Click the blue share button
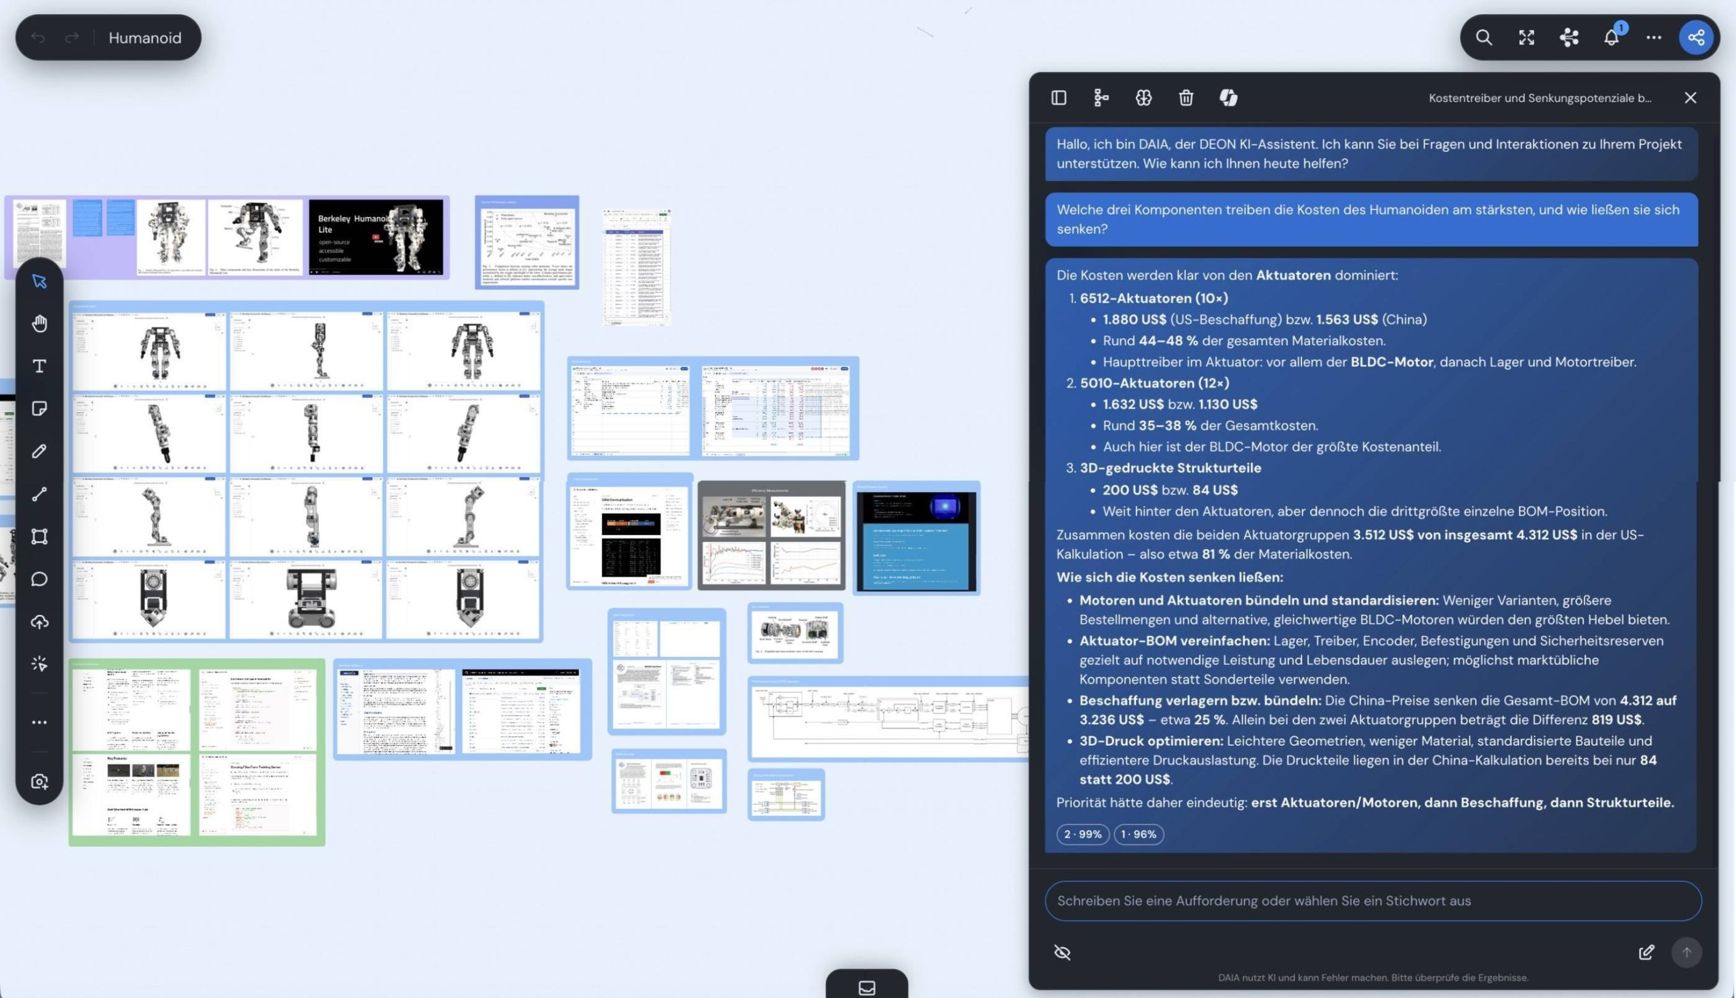Viewport: 1736px width, 998px height. 1696,38
